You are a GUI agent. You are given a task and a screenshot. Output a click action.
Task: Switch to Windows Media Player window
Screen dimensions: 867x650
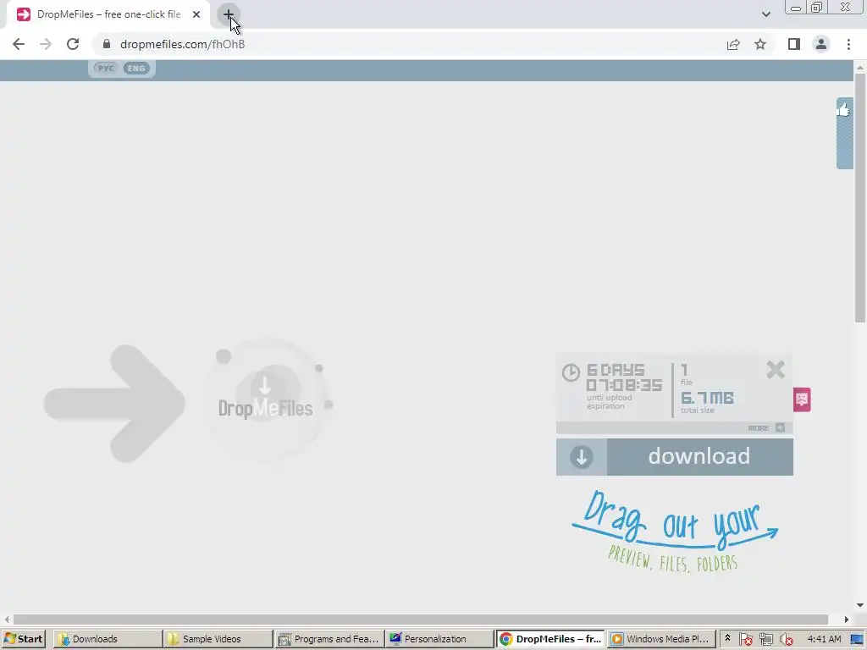tap(660, 639)
